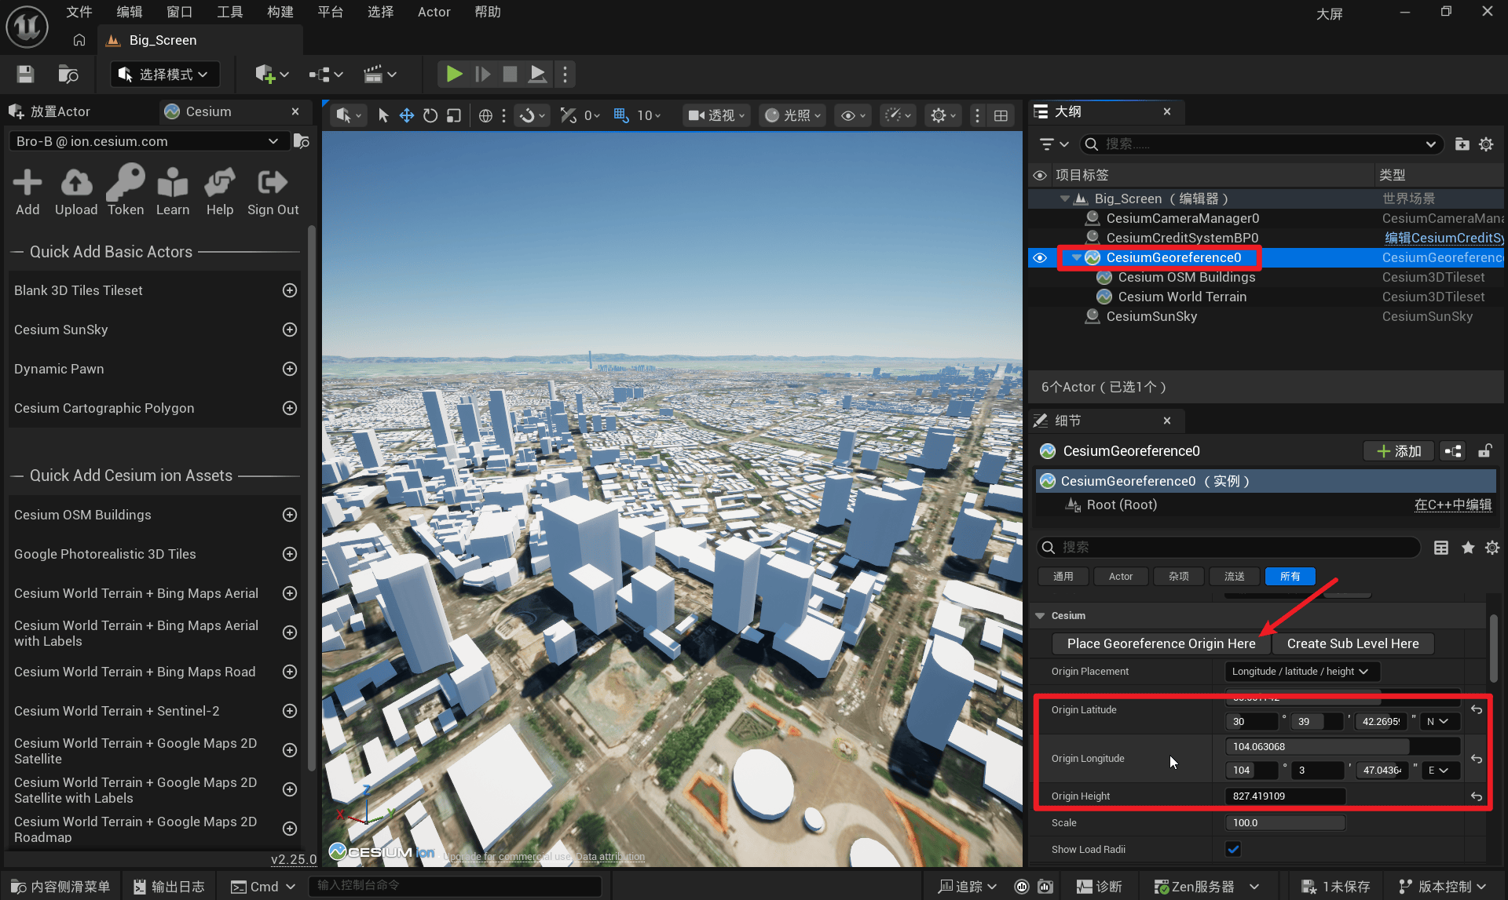Toggle Show Load Radii checkbox
The width and height of the screenshot is (1508, 900).
pos(1233,849)
